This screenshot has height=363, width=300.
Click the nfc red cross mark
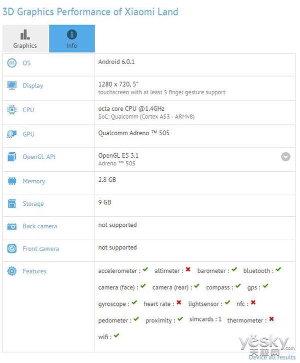click(253, 302)
